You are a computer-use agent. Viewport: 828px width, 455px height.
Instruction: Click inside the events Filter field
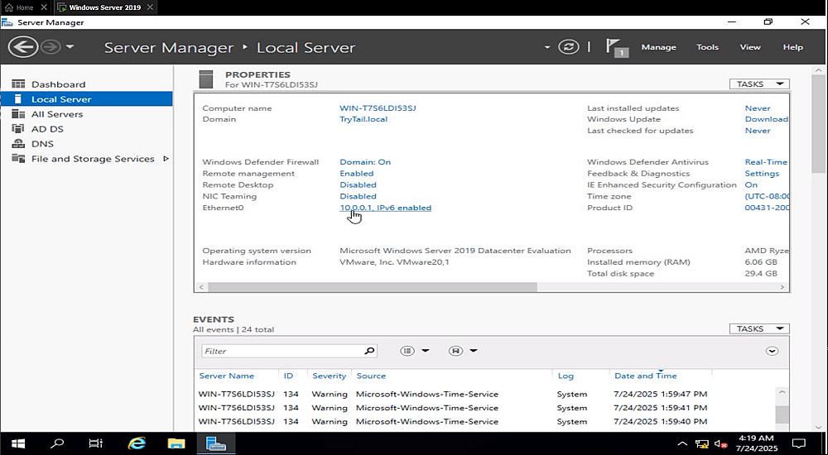click(x=282, y=351)
